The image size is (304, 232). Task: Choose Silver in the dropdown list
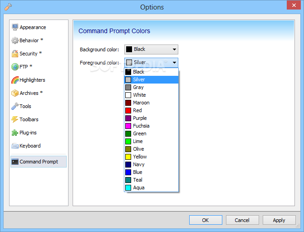(x=151, y=79)
